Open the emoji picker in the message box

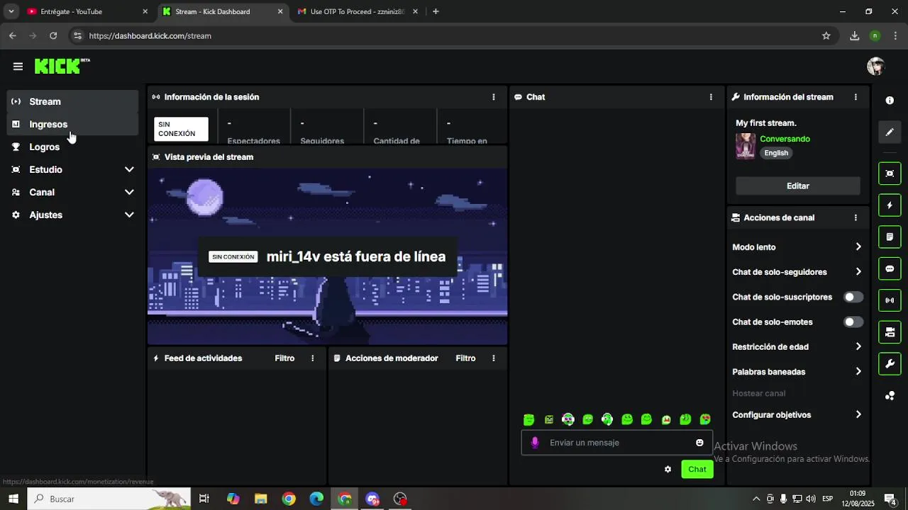pyautogui.click(x=699, y=443)
